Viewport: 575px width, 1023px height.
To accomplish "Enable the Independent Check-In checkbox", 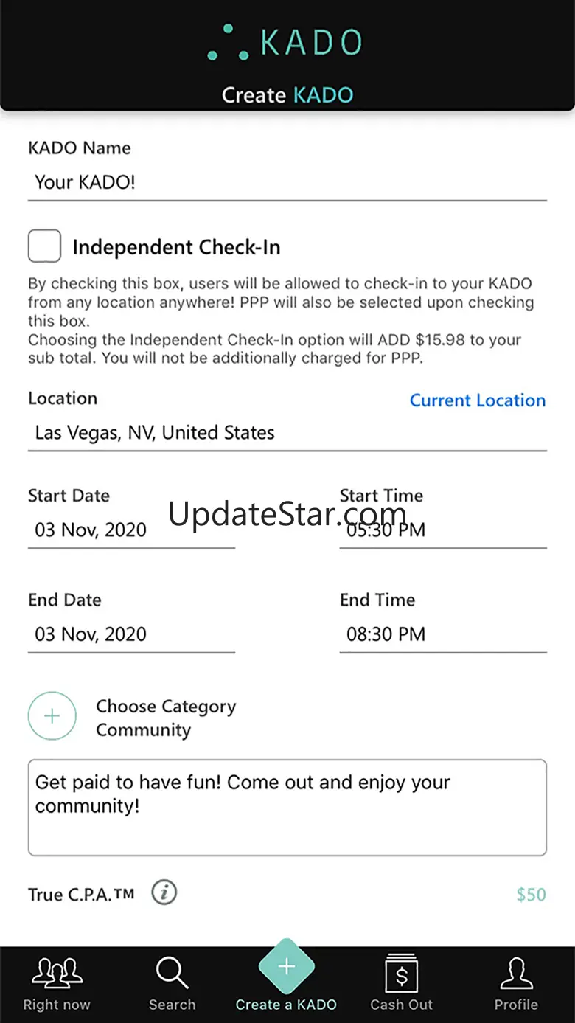I will click(45, 246).
